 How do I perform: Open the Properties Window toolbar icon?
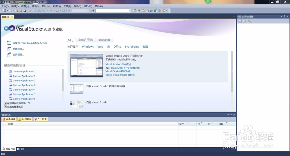click(139, 11)
